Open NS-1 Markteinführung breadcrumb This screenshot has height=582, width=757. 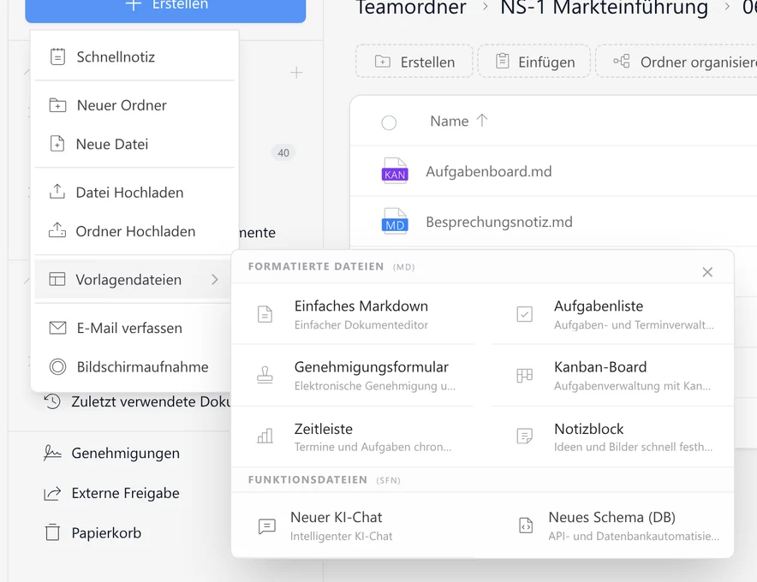coord(604,7)
